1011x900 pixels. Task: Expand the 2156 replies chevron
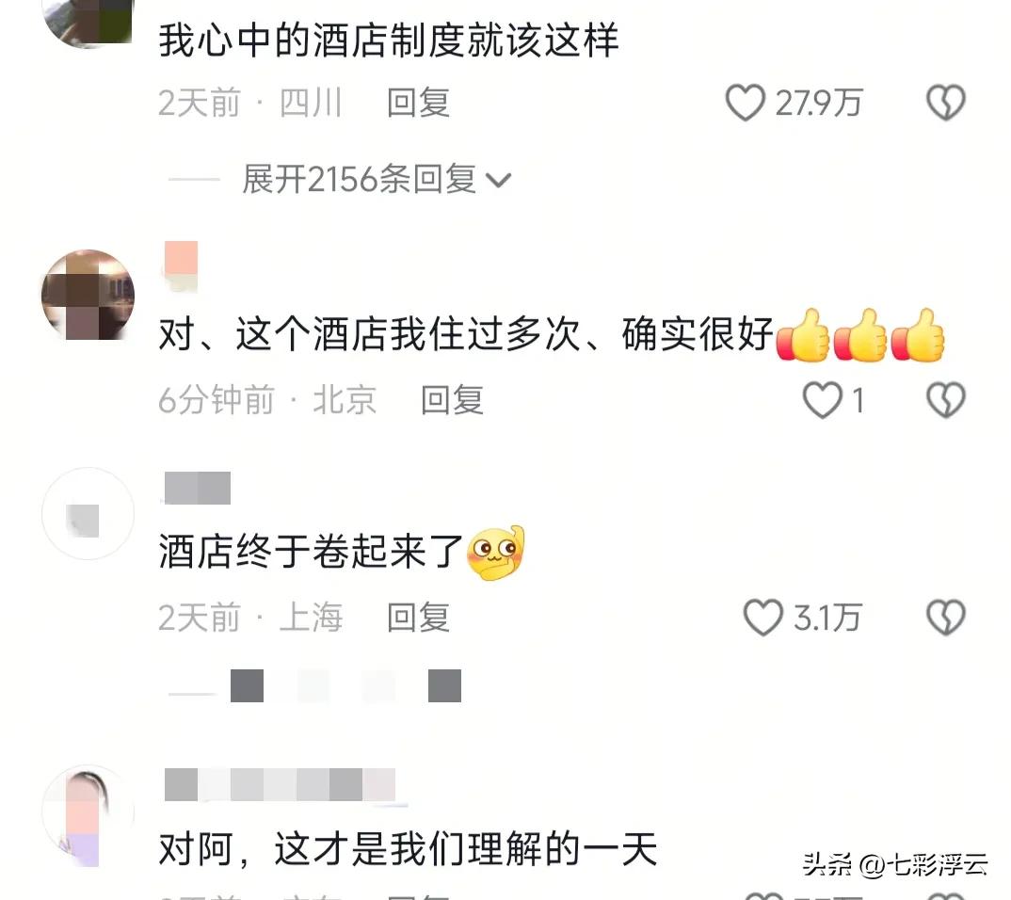[x=498, y=181]
